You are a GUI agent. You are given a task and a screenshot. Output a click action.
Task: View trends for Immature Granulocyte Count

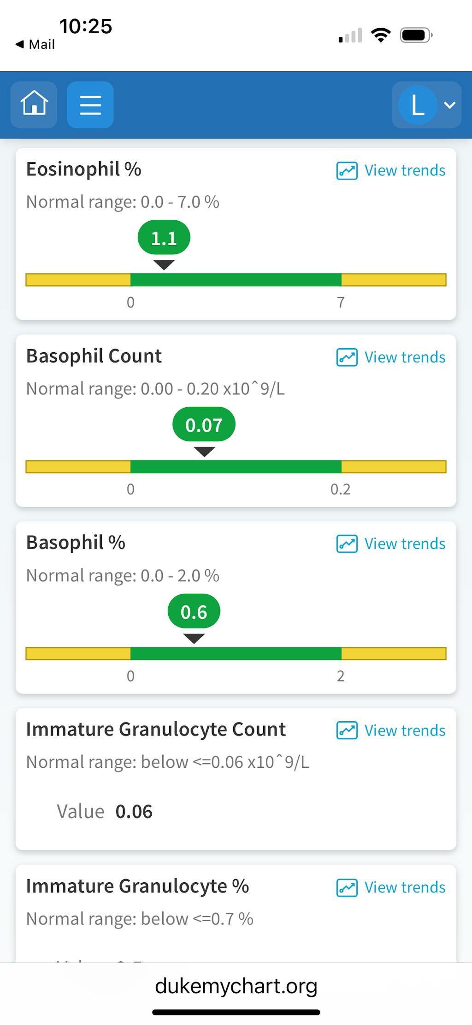point(405,730)
